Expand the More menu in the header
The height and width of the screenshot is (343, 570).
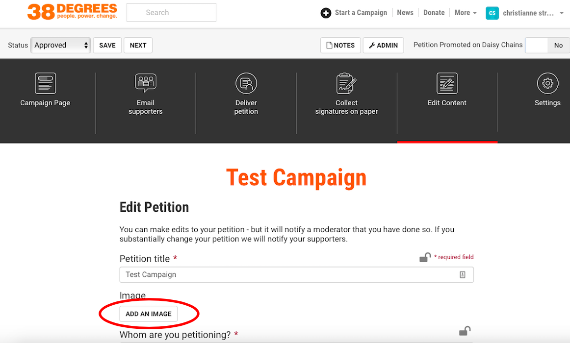point(465,13)
